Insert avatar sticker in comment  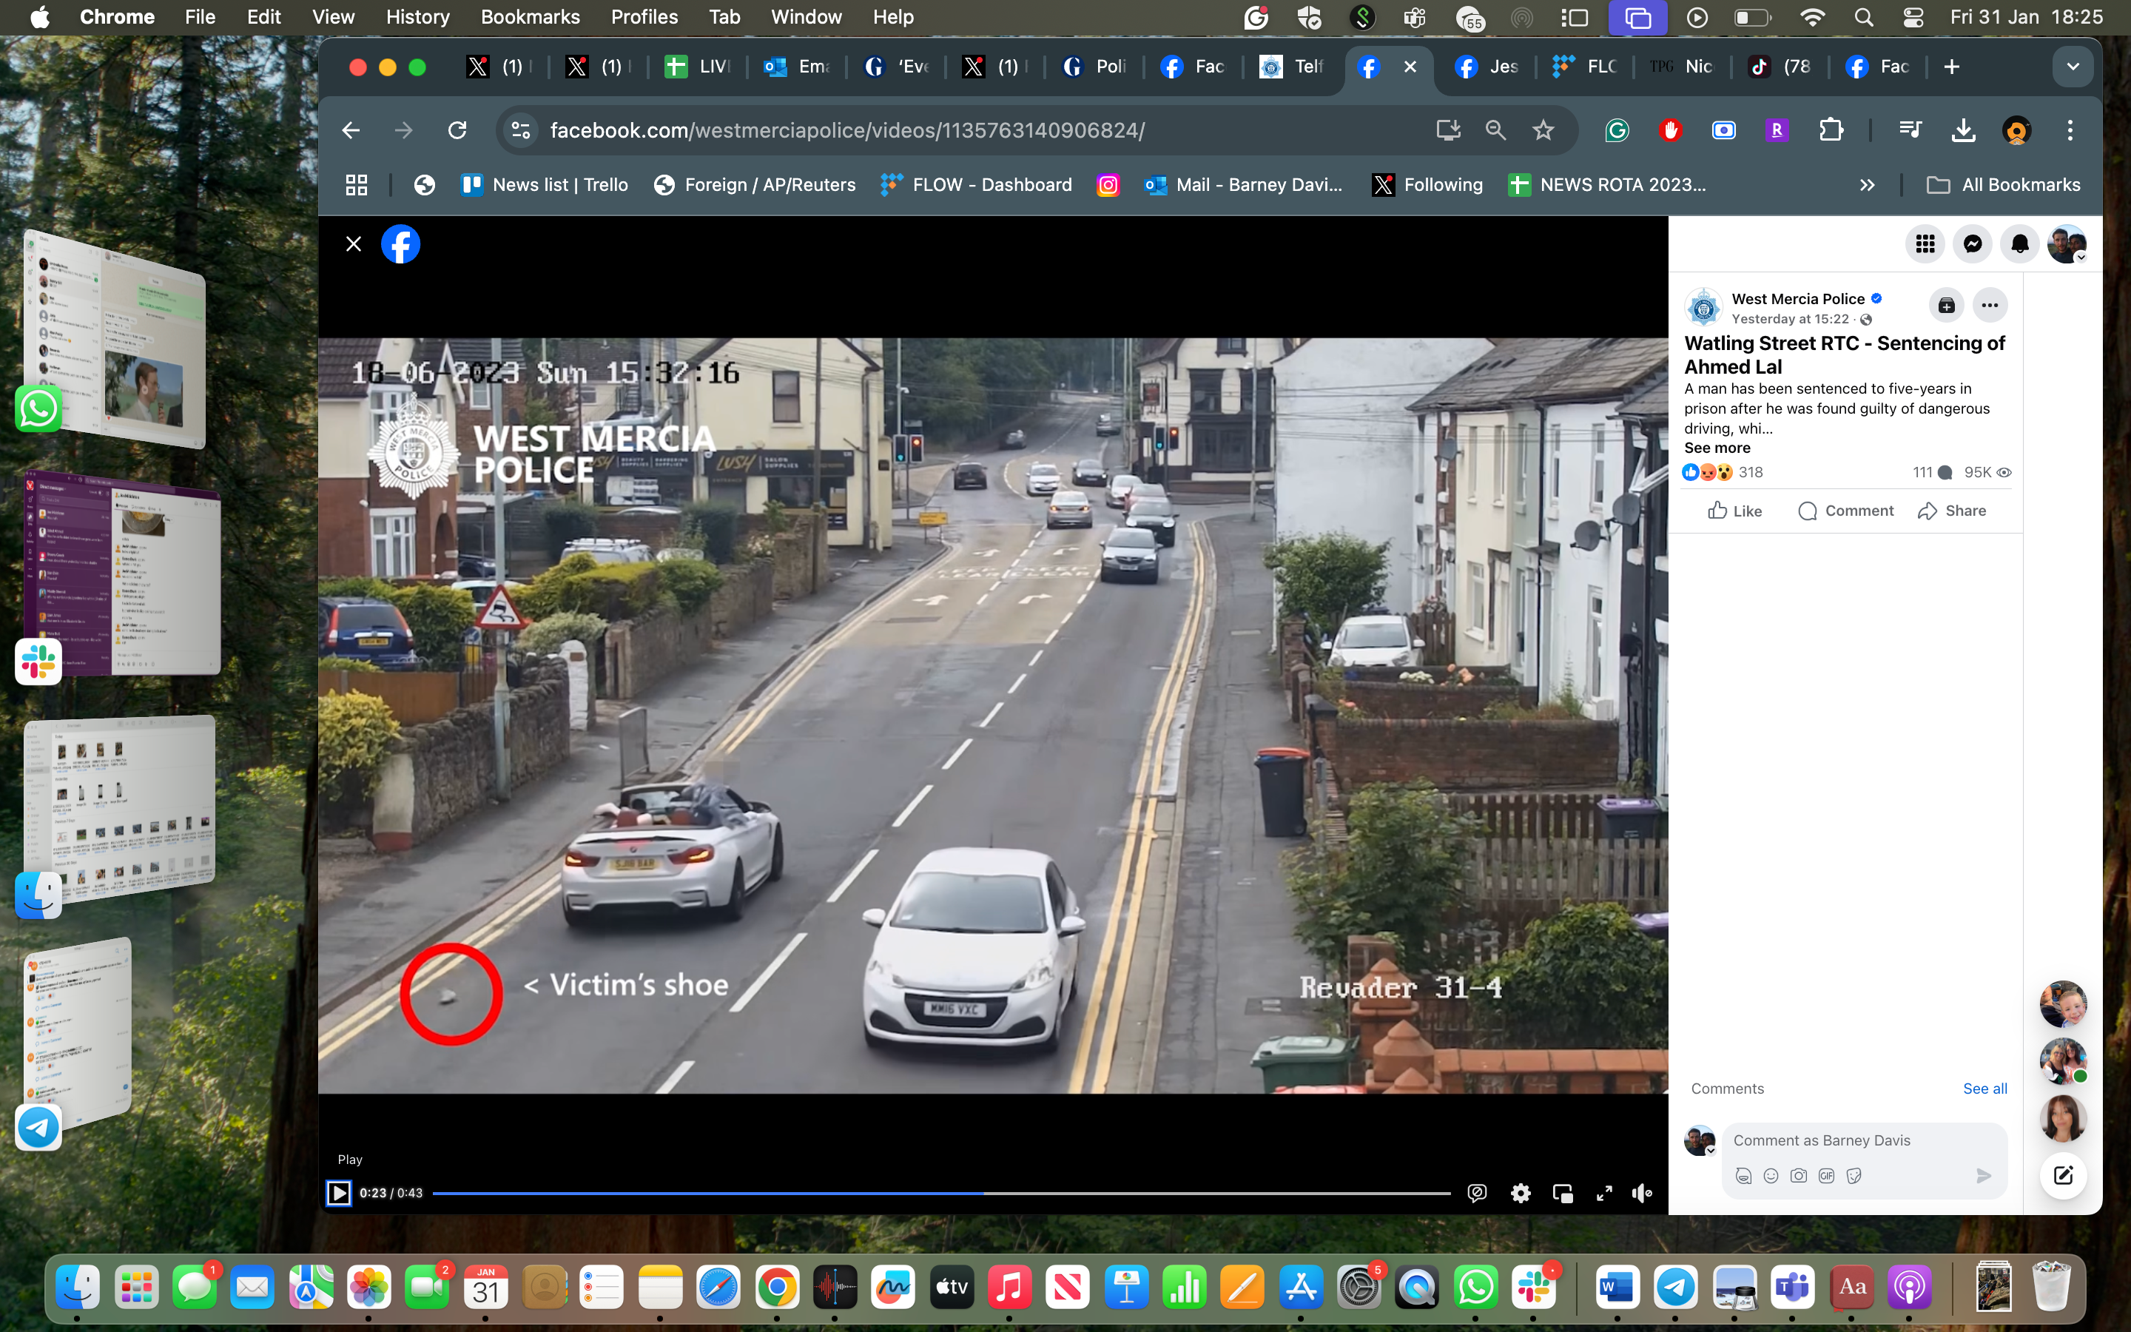pos(1743,1175)
